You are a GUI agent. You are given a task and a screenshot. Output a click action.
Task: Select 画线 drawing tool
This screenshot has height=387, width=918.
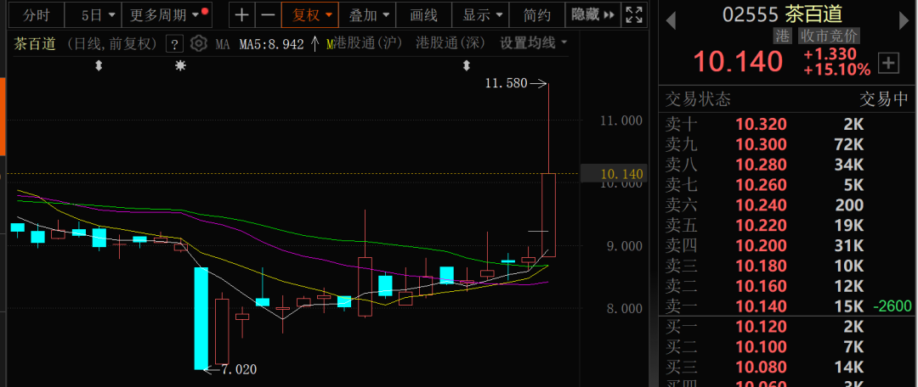(x=424, y=14)
